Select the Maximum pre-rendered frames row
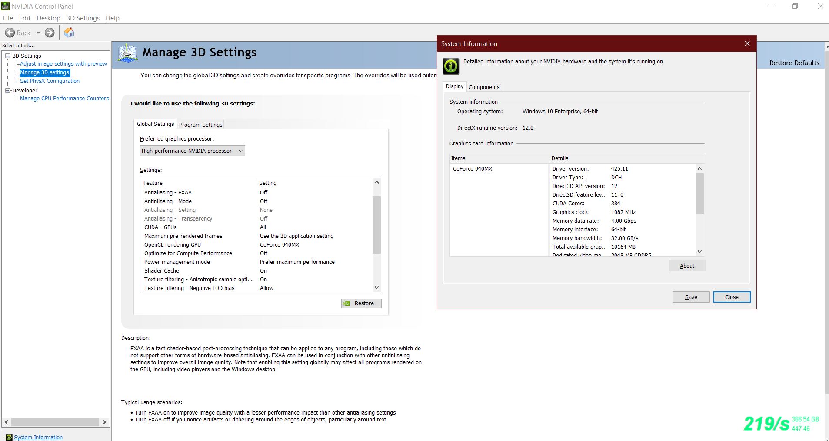 pos(256,236)
